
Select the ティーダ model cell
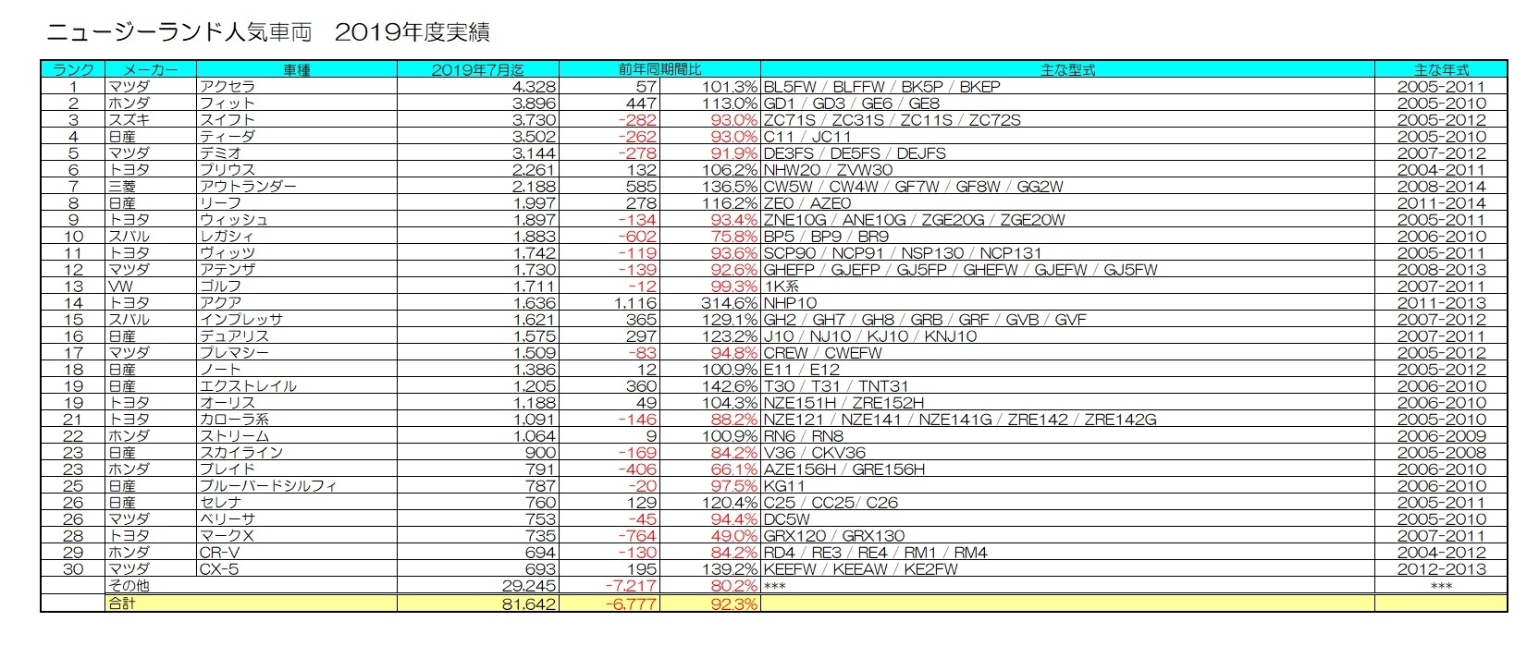(x=297, y=136)
